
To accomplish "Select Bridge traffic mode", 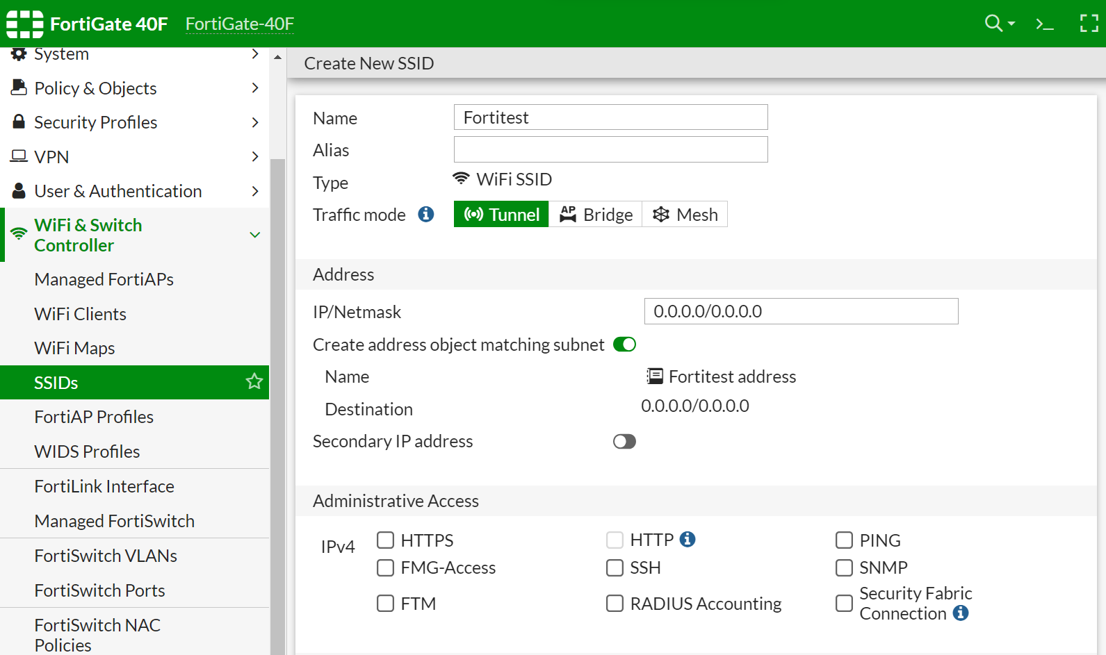I will coord(596,215).
